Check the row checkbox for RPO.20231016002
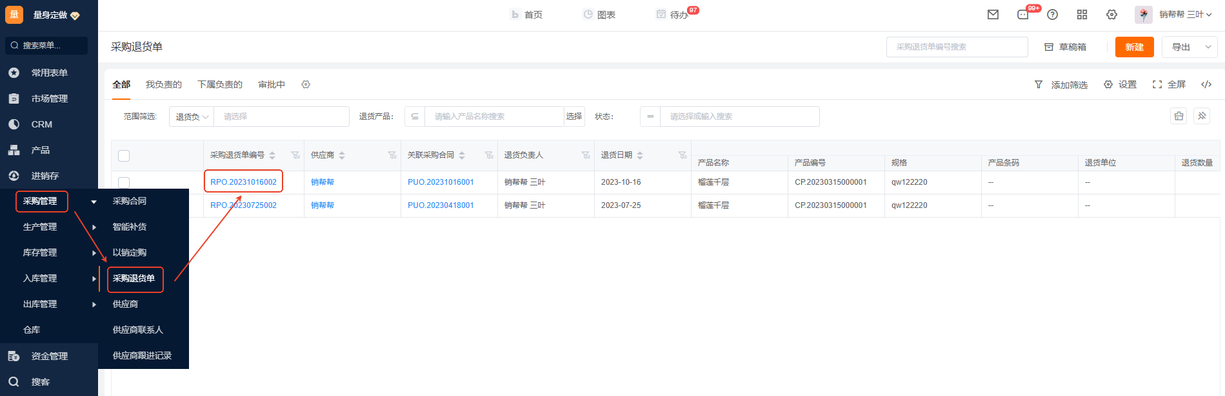This screenshot has height=396, width=1225. tap(124, 182)
